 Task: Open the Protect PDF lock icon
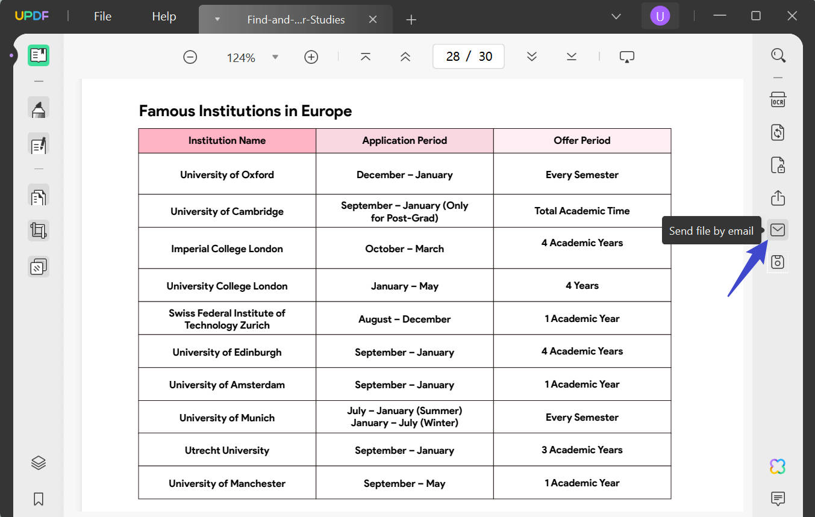[x=778, y=165]
